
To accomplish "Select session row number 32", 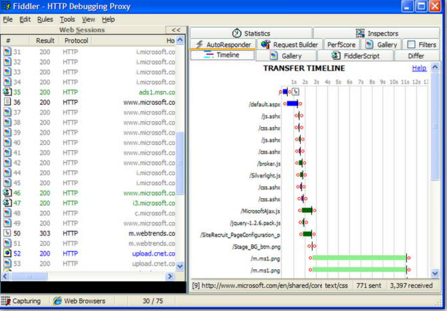I will (89, 62).
